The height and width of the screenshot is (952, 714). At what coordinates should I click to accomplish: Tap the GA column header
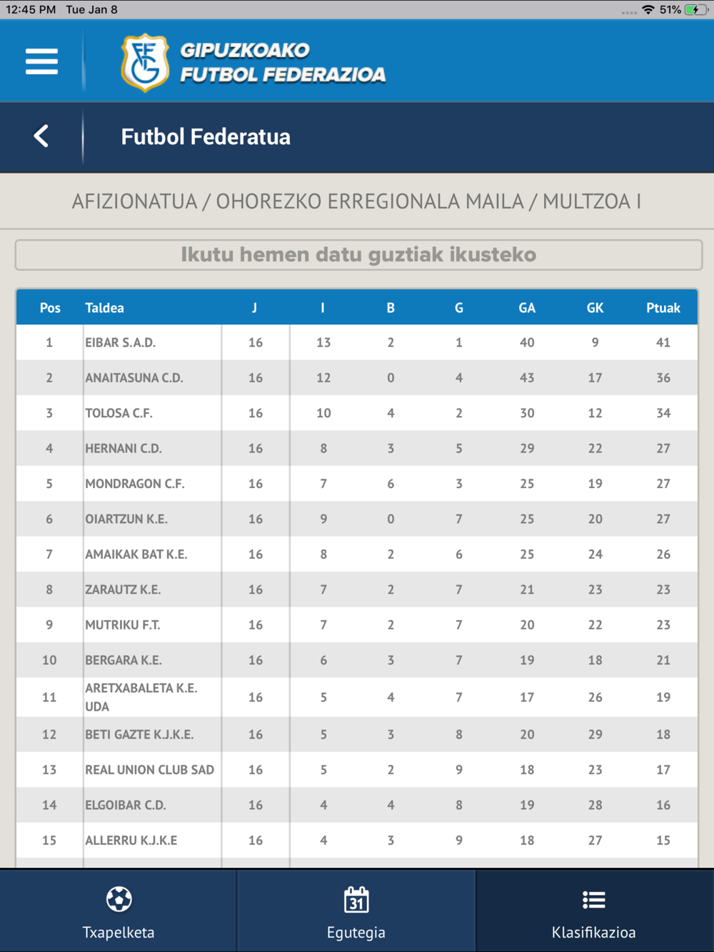coord(527,308)
